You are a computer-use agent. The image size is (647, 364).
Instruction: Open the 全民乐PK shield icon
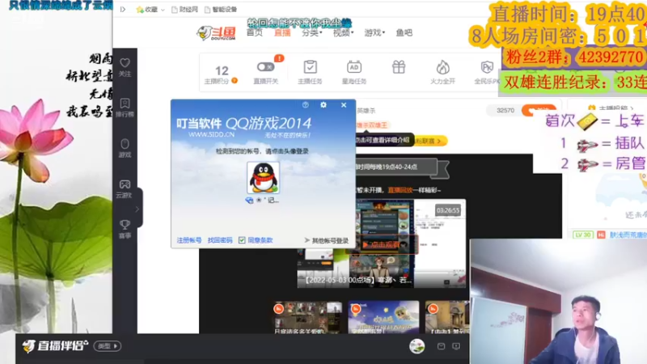tap(487, 67)
